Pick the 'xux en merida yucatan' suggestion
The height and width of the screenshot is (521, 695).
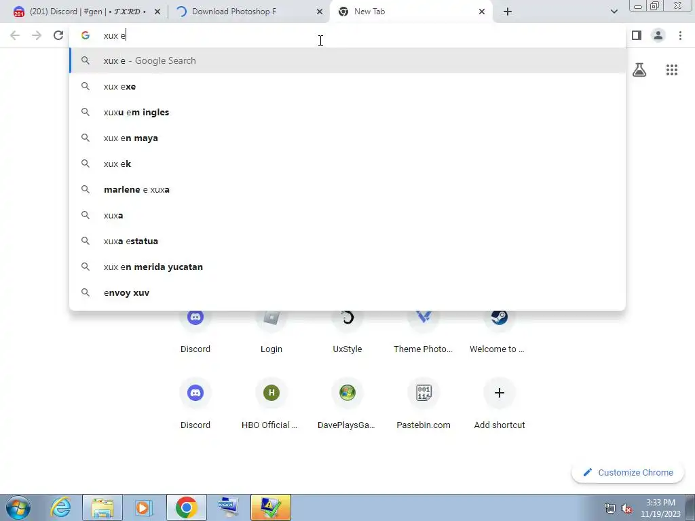347,267
